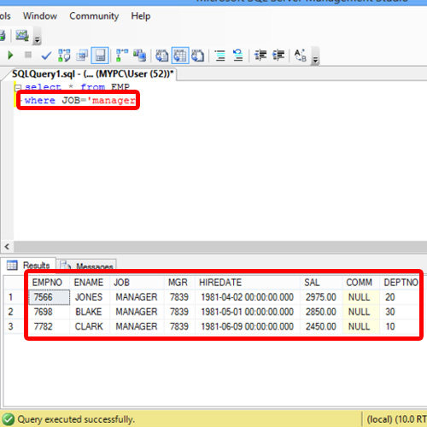Select the cell 7782
Viewport: 427px width, 427px height.
point(49,326)
